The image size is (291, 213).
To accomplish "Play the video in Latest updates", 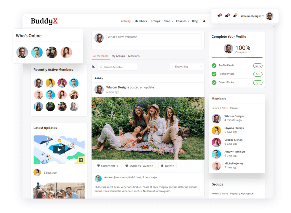I will 59,149.
